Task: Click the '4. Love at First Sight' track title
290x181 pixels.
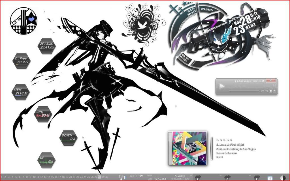Action: 230,145
